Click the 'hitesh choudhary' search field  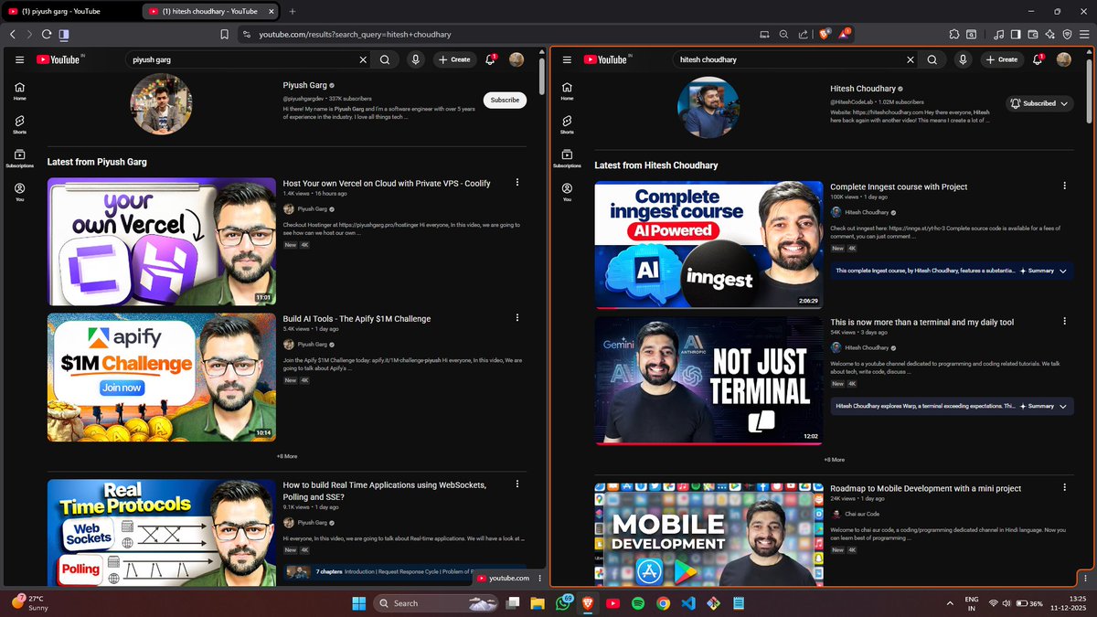(789, 59)
